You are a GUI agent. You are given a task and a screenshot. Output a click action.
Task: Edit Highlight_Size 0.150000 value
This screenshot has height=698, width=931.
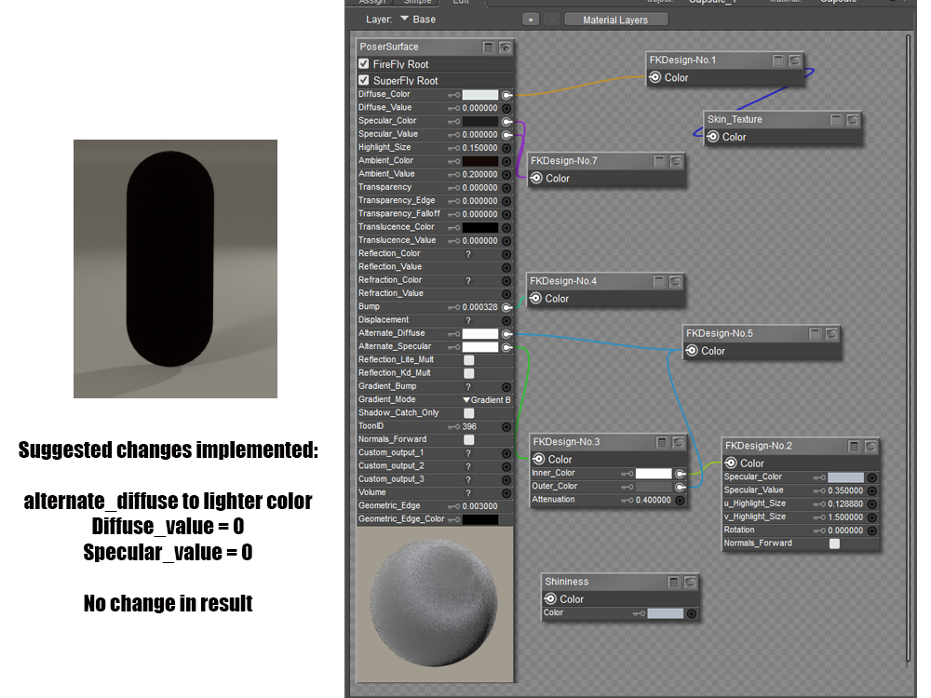tap(479, 148)
